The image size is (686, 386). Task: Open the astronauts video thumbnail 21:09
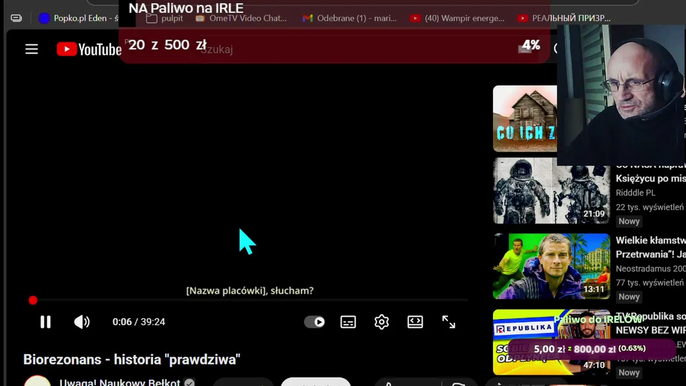551,190
